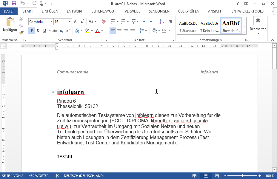
Task: Expand the numbered list dropdown arrow
Action: [128, 22]
